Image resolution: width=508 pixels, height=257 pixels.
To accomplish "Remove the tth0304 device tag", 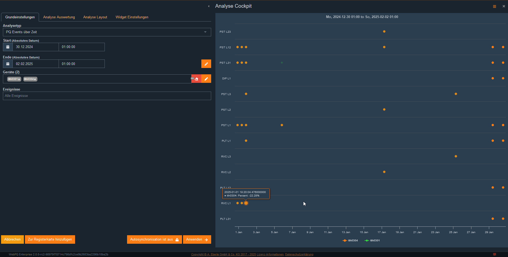I will pyautogui.click(x=35, y=79).
